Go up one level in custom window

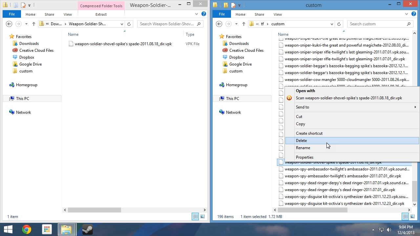(243, 24)
